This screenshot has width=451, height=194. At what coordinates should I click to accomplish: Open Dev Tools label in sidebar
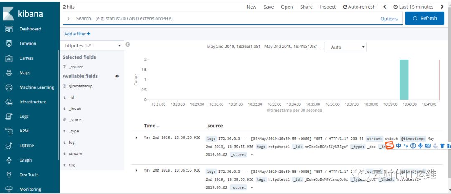[x=29, y=174]
